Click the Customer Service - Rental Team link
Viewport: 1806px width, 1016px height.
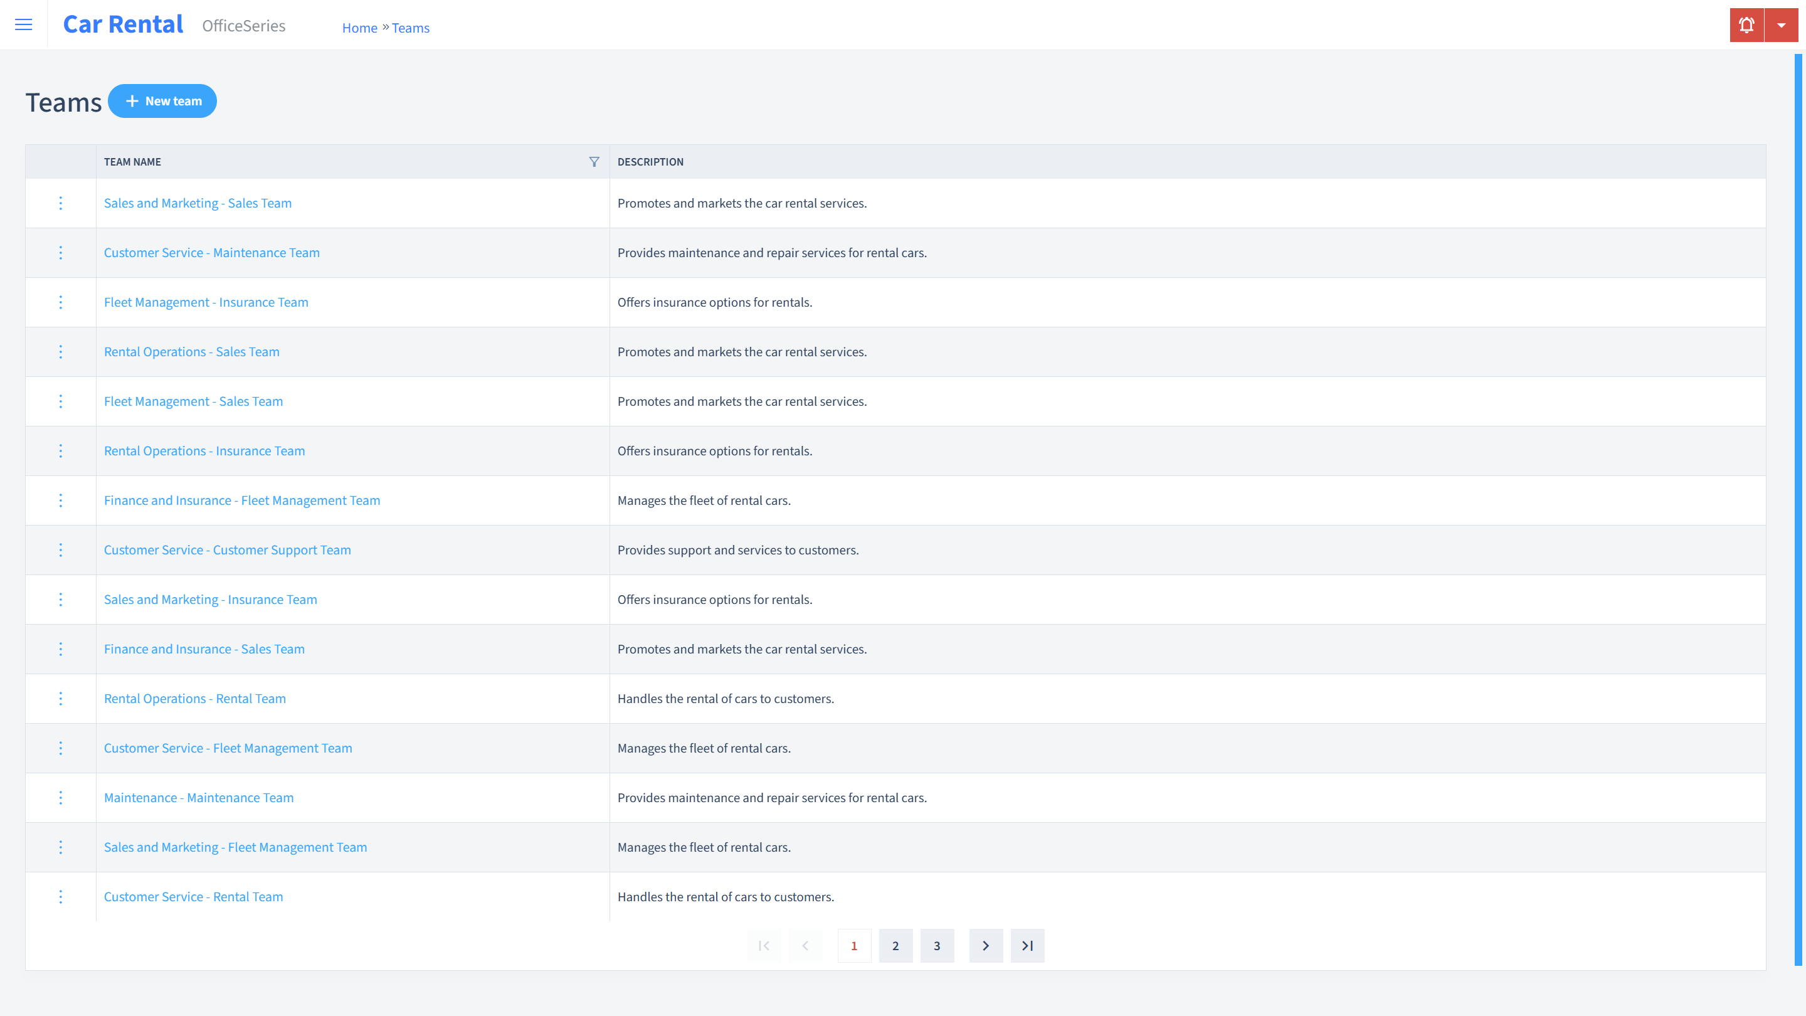(x=194, y=896)
